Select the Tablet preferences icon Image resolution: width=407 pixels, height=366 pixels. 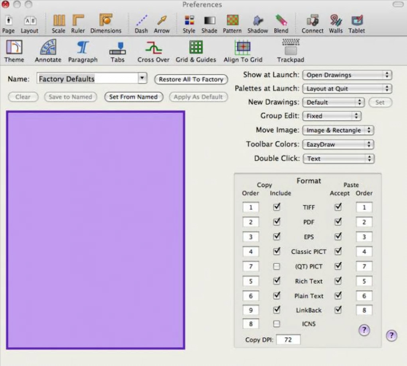pos(357,24)
